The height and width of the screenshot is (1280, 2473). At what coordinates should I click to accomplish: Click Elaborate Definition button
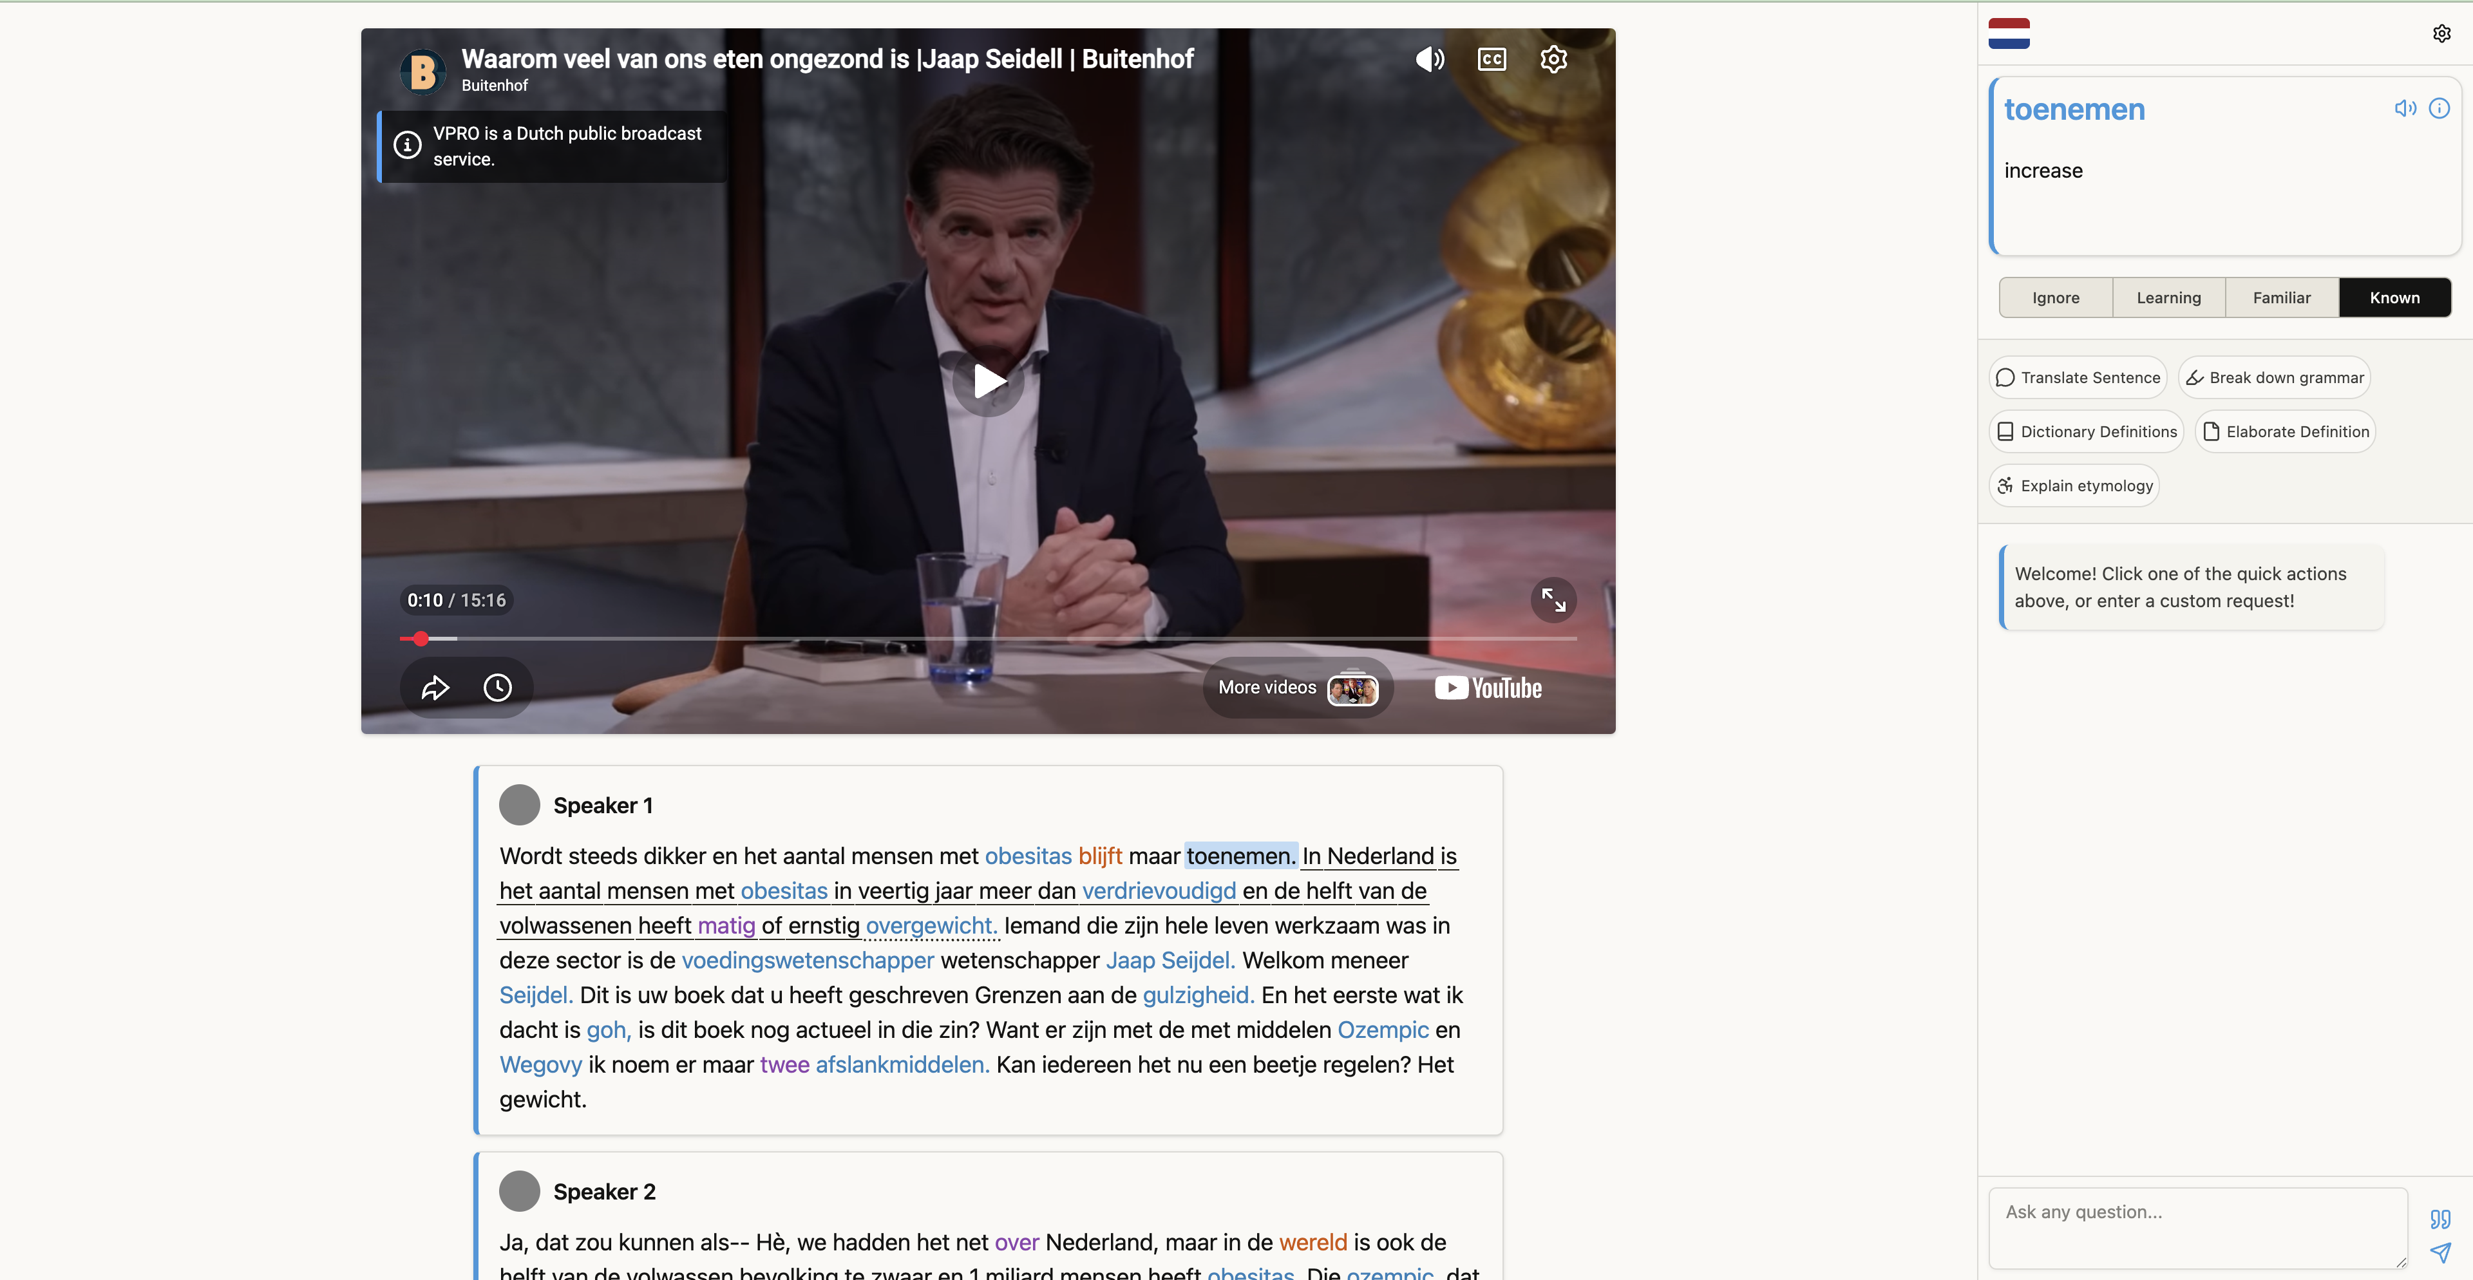point(2286,432)
